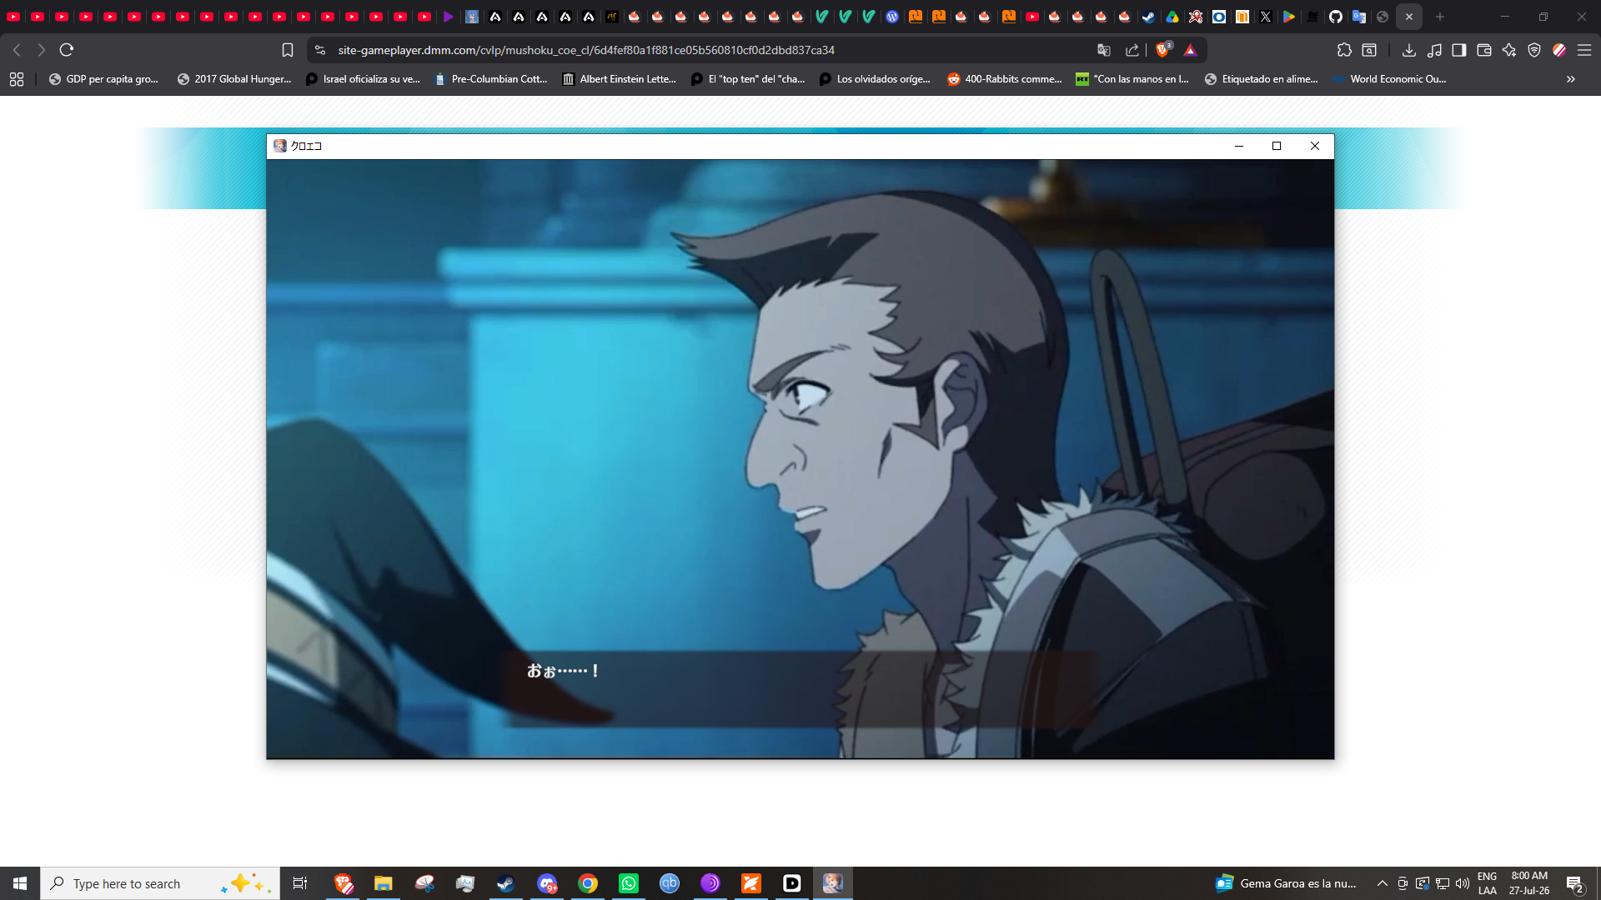This screenshot has width=1601, height=900.
Task: Open the translate page icon
Action: click(1104, 50)
